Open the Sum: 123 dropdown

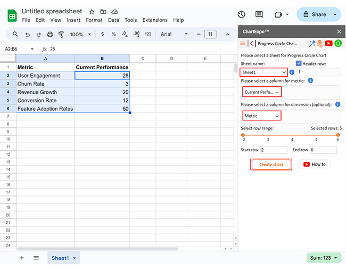[x=324, y=258]
